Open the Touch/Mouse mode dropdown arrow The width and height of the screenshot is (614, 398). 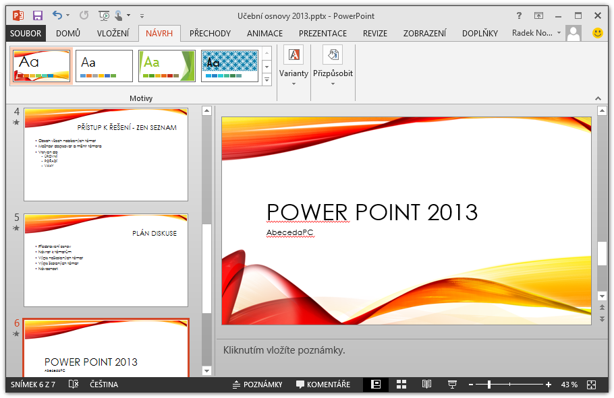(128, 15)
